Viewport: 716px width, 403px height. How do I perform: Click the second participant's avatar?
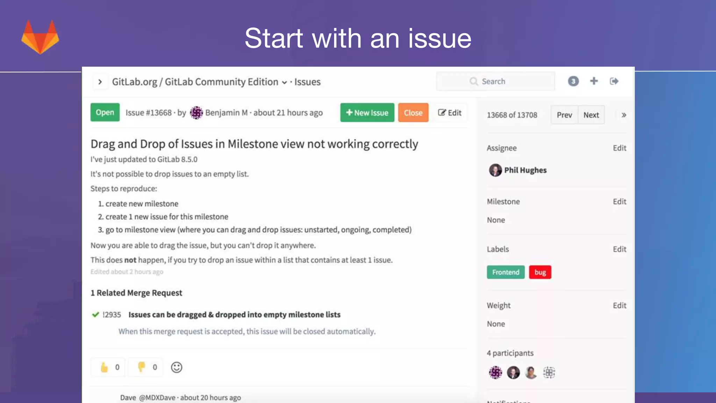click(x=513, y=373)
